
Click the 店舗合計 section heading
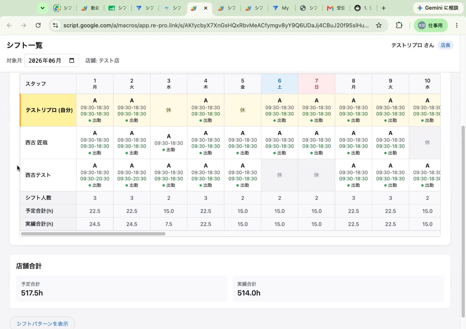(29, 266)
